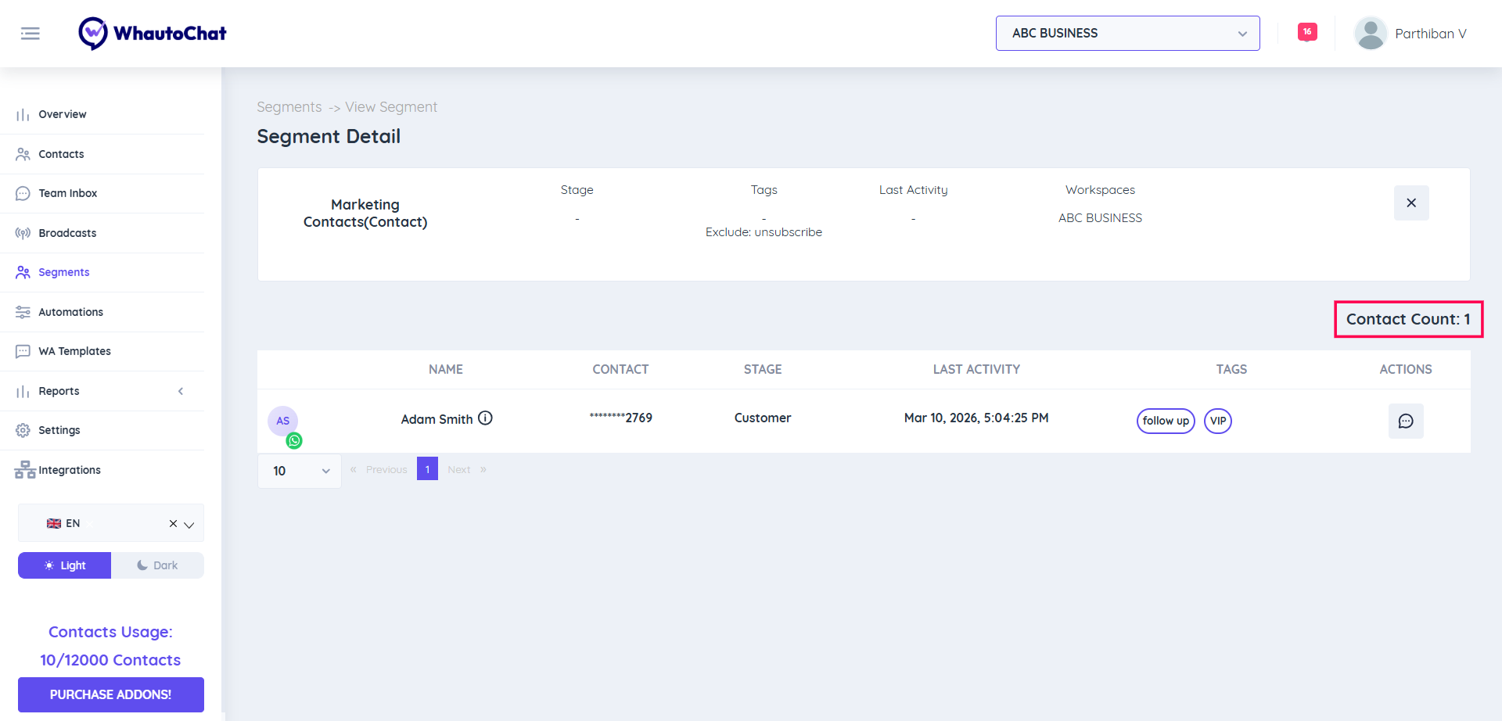Image resolution: width=1502 pixels, height=721 pixels.
Task: Open the Overview section
Action: tap(63, 114)
